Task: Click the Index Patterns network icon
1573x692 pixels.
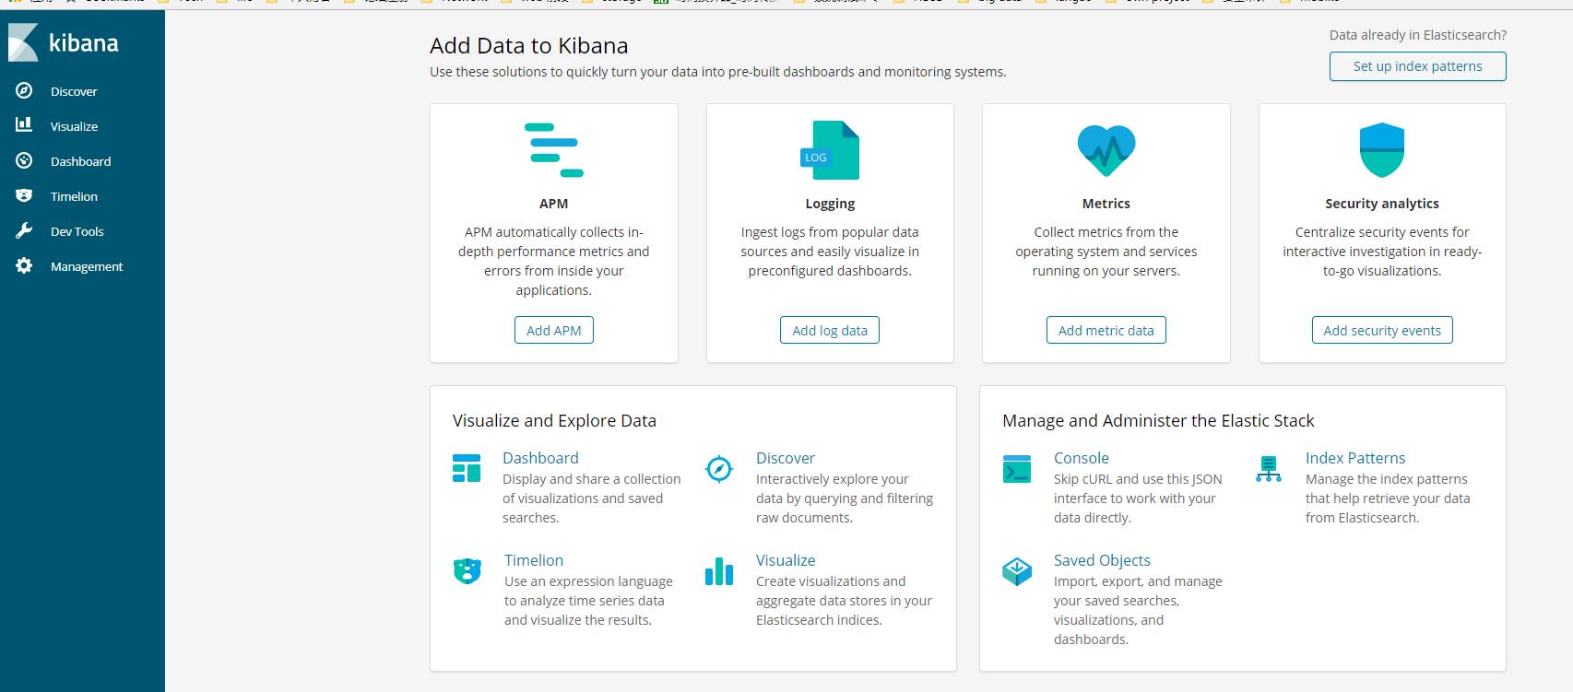Action: (1269, 469)
